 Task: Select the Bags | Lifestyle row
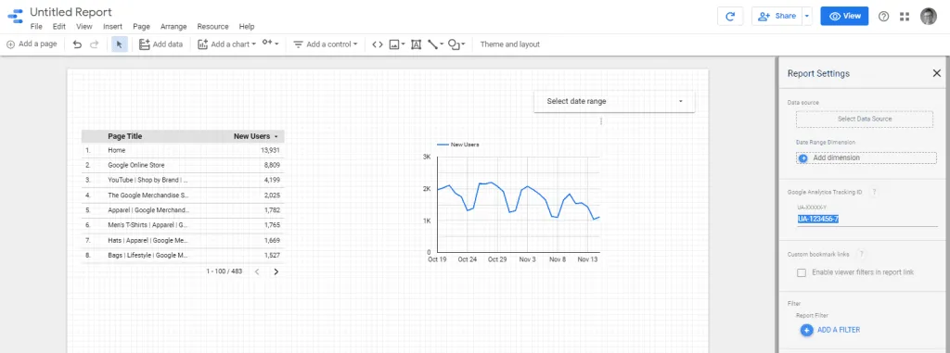click(183, 256)
